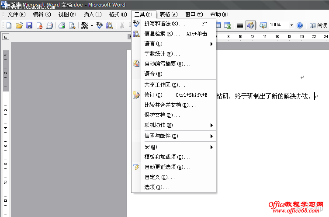This screenshot has width=329, height=217.
Task: Expand the 信函与邮件(E) submenu
Action: (x=174, y=136)
